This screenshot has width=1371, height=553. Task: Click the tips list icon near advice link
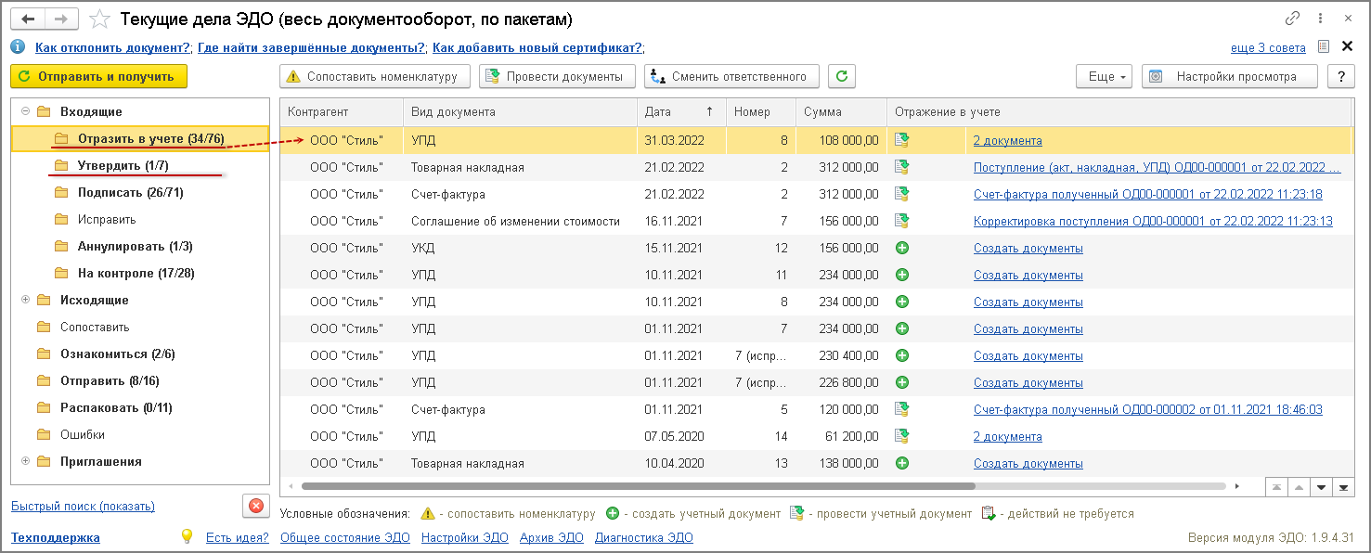pos(1324,47)
